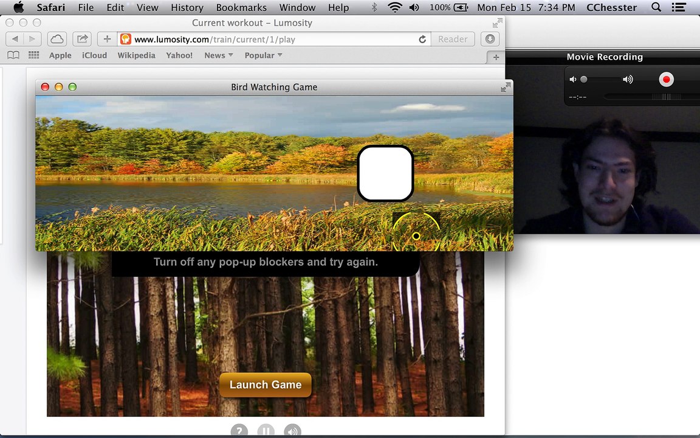Viewport: 700px width, 438px height.
Task: Open the File menu
Action: [x=86, y=7]
